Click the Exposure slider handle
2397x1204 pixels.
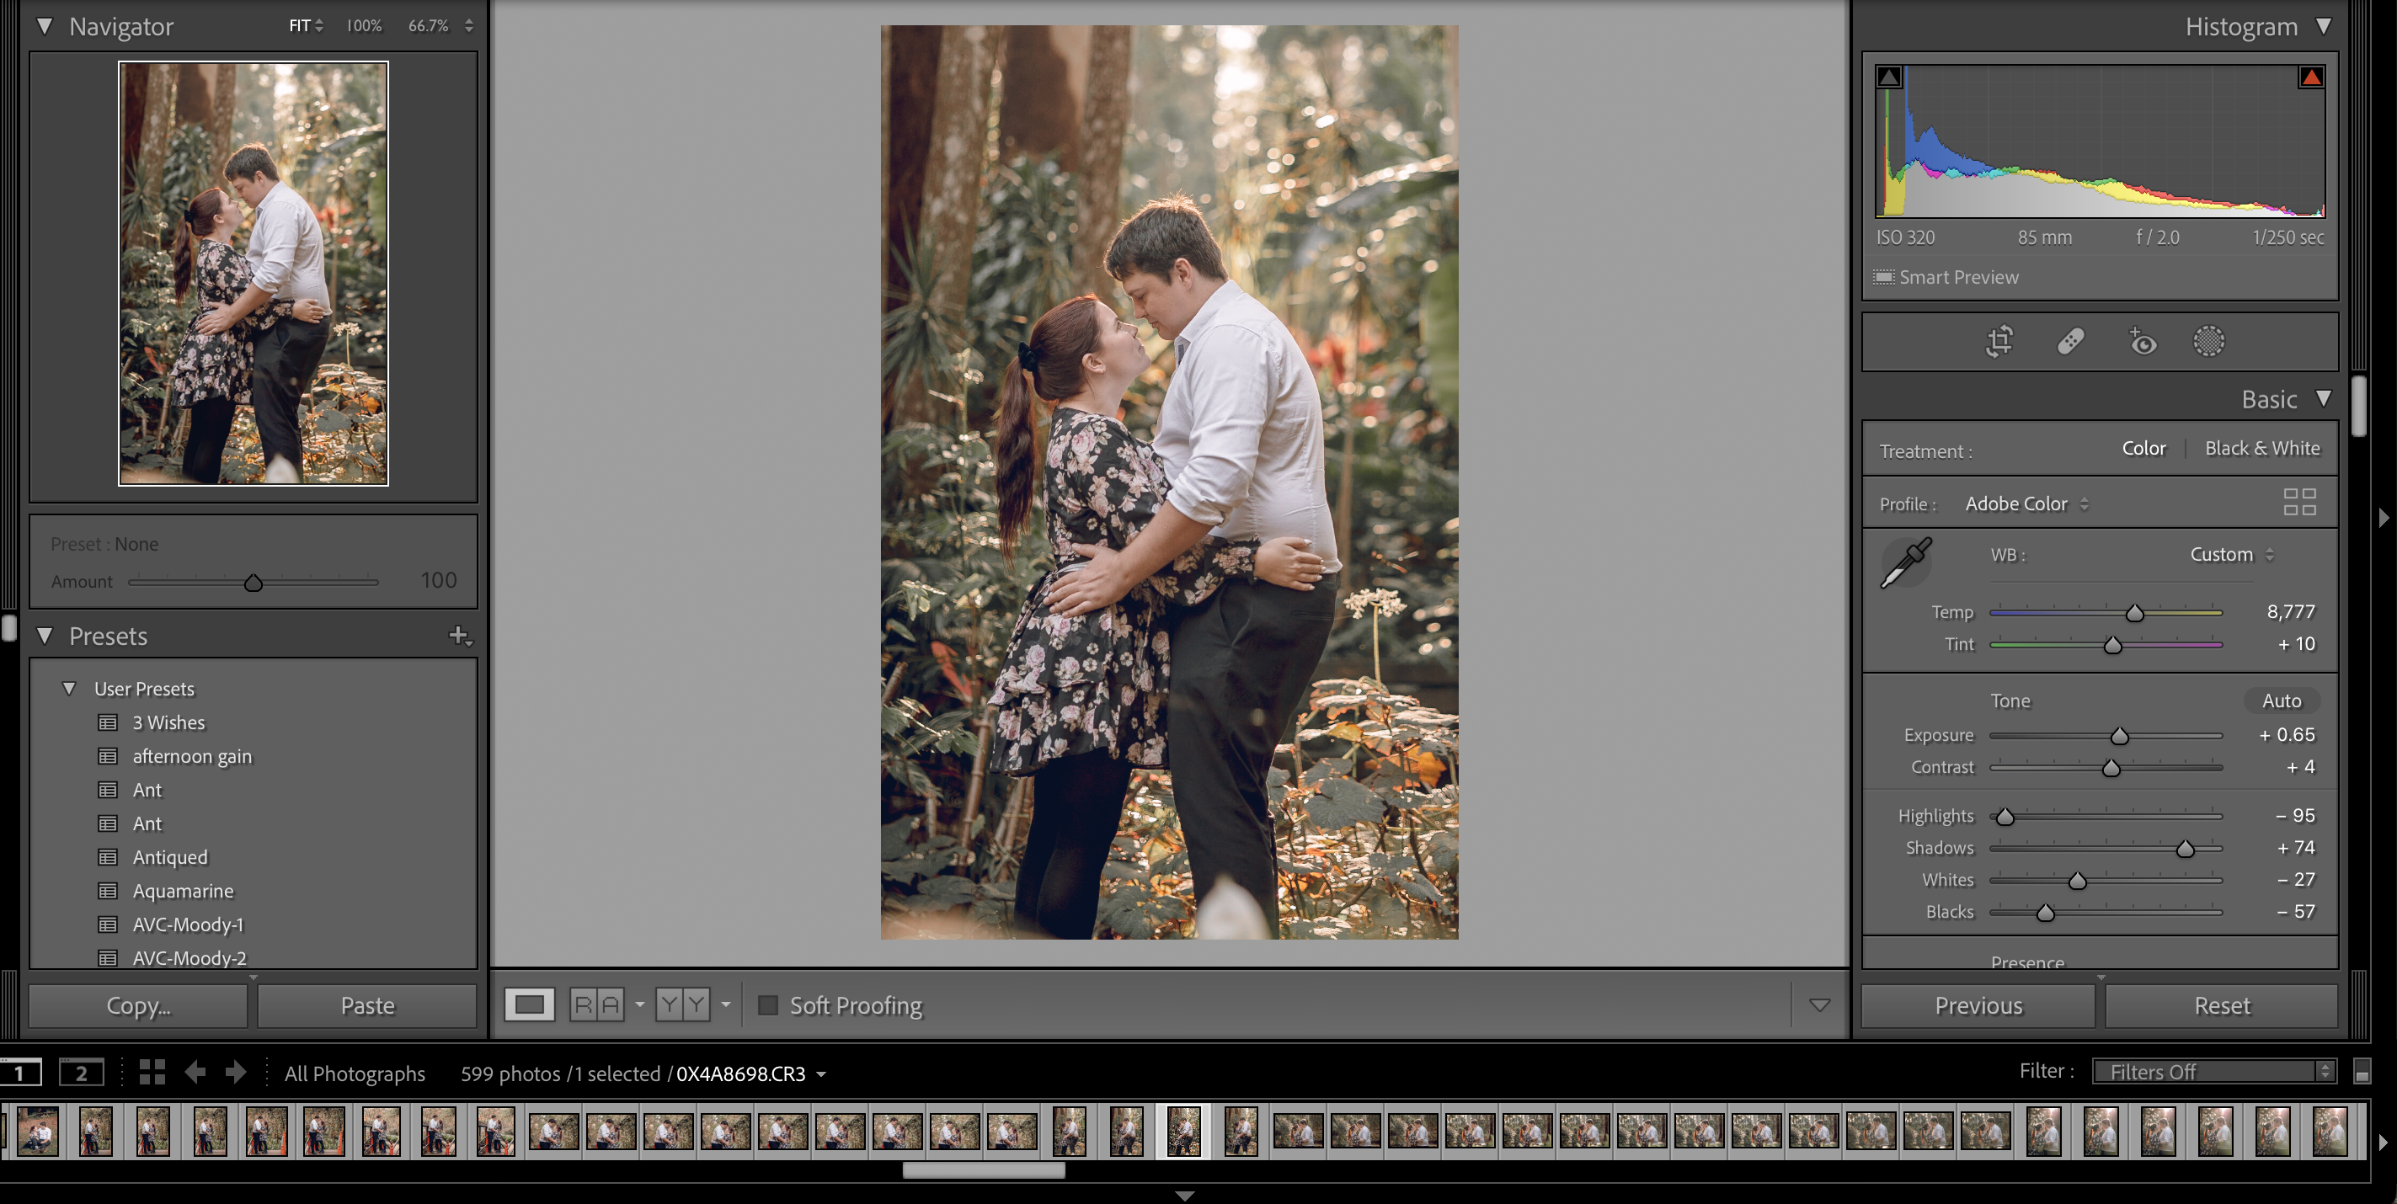coord(2119,737)
